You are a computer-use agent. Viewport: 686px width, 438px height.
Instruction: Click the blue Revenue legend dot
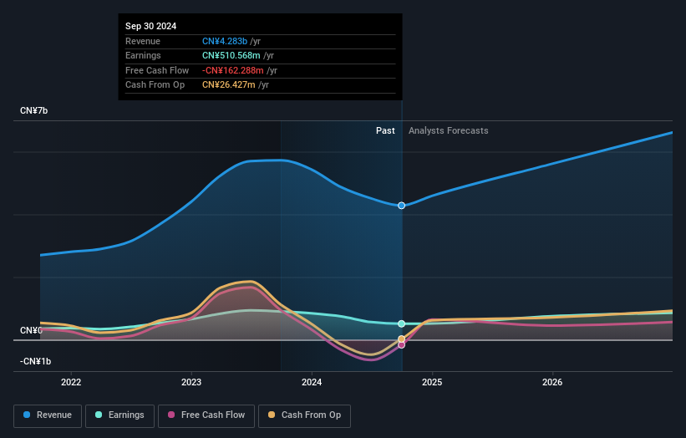27,415
